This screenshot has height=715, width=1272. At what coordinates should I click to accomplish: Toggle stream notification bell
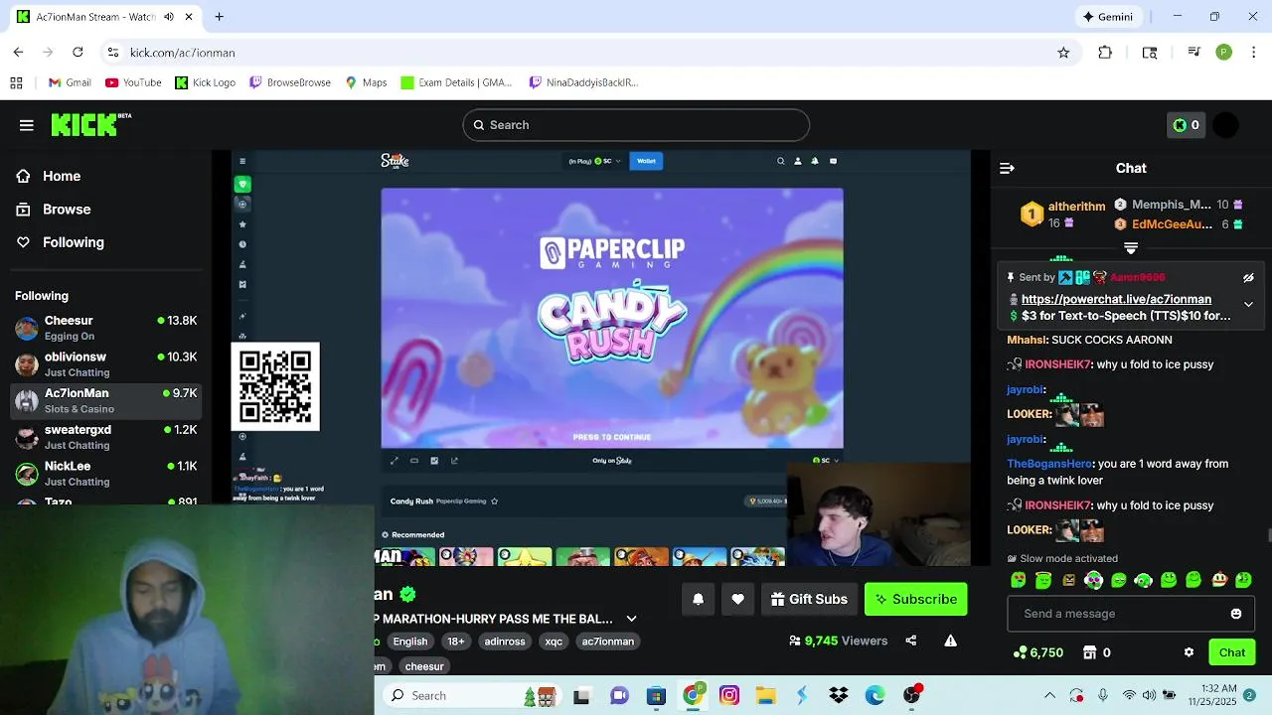click(x=698, y=599)
